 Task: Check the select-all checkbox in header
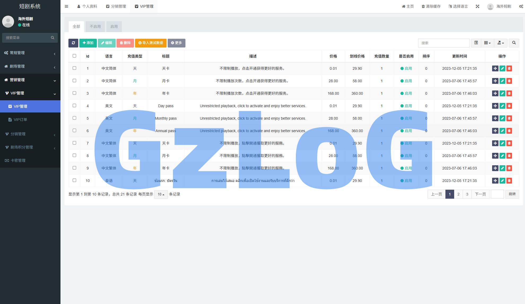coord(74,56)
